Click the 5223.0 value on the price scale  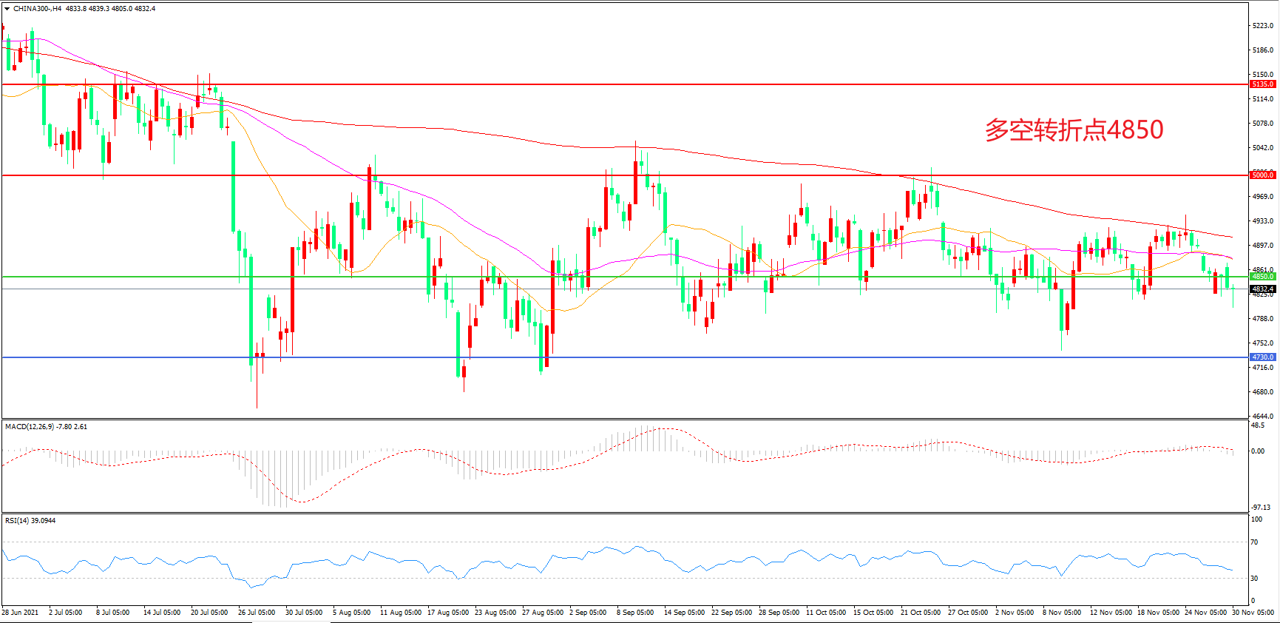click(1262, 26)
